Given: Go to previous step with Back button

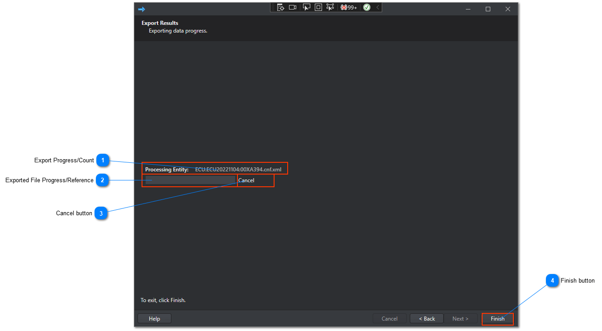Looking at the screenshot, I should click(x=427, y=319).
